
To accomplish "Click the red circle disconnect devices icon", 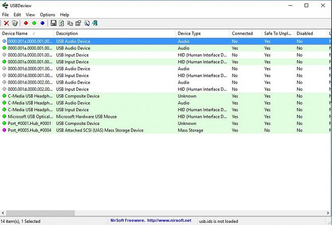I will (26, 23).
